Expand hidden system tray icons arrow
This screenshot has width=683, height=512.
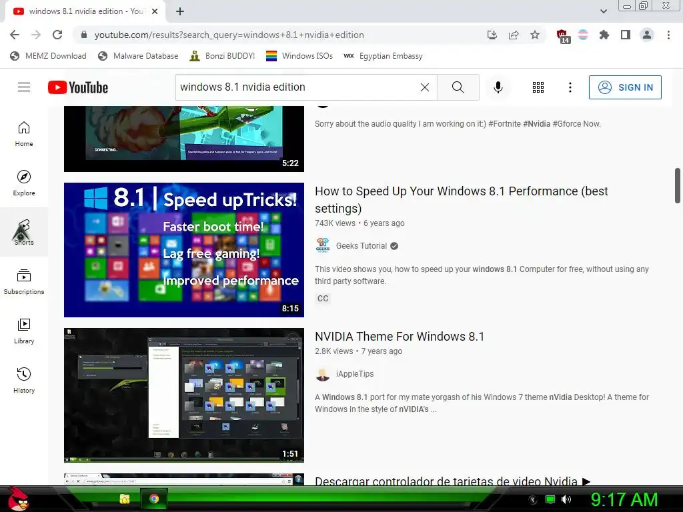(x=533, y=499)
